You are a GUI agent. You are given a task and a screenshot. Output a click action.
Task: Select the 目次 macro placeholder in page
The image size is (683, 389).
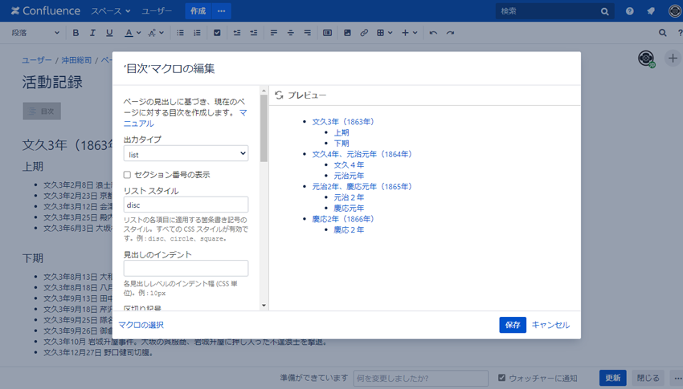pyautogui.click(x=42, y=111)
